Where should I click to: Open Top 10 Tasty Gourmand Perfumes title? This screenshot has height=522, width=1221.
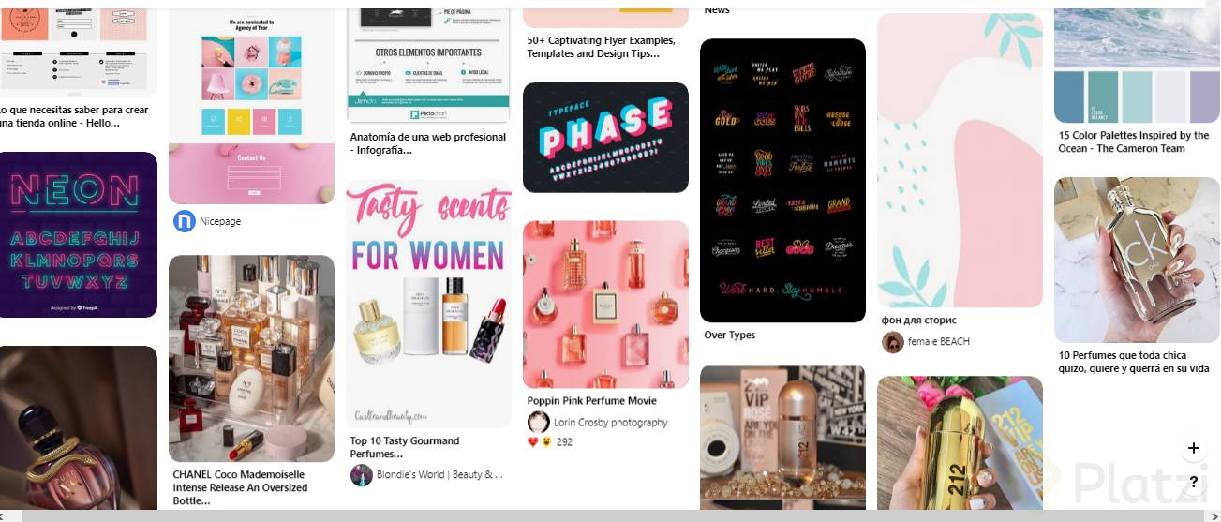pyautogui.click(x=405, y=447)
